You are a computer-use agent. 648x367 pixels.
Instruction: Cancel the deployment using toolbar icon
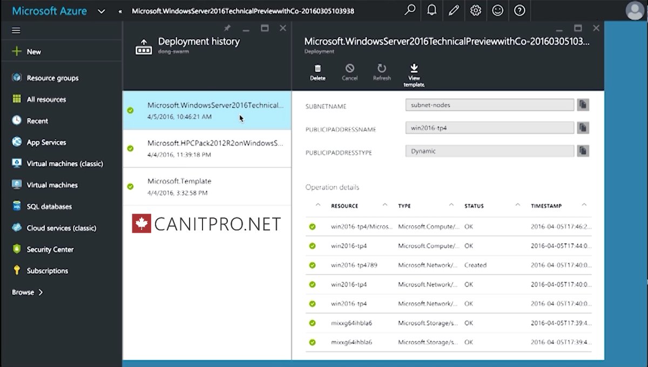click(x=349, y=72)
